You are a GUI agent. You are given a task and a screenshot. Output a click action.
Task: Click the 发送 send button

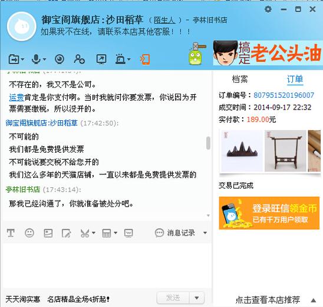click(x=173, y=298)
